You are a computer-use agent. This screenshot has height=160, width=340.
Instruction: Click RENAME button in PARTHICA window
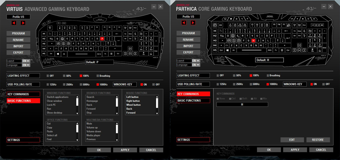tap(188, 40)
